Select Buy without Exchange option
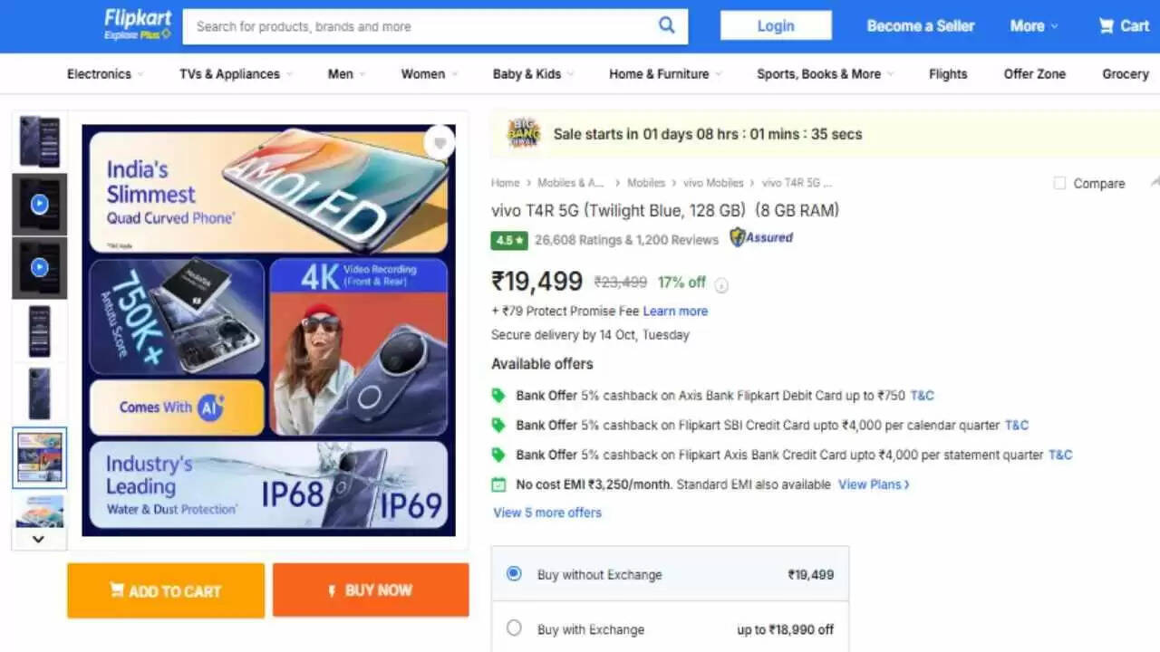1160x652 pixels. (514, 574)
